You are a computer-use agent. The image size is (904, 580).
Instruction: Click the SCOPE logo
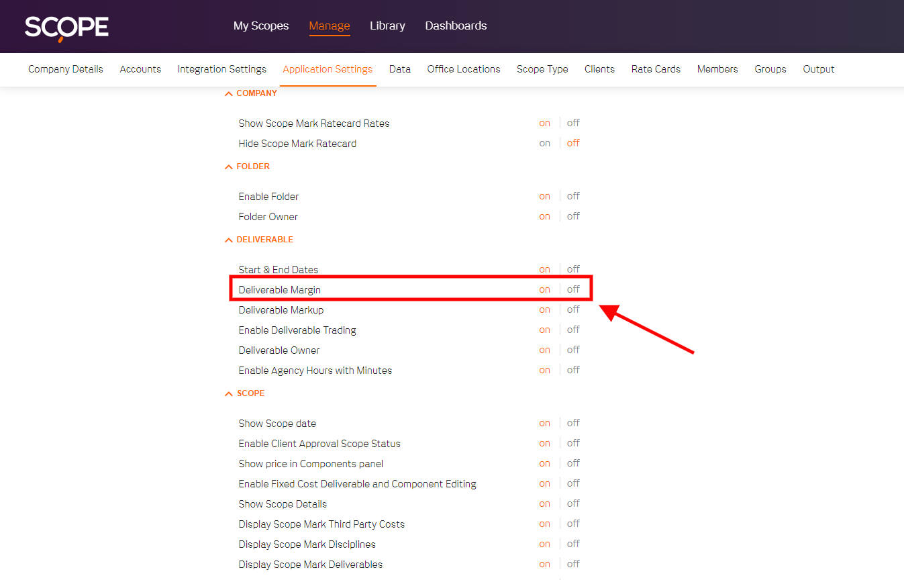point(66,27)
